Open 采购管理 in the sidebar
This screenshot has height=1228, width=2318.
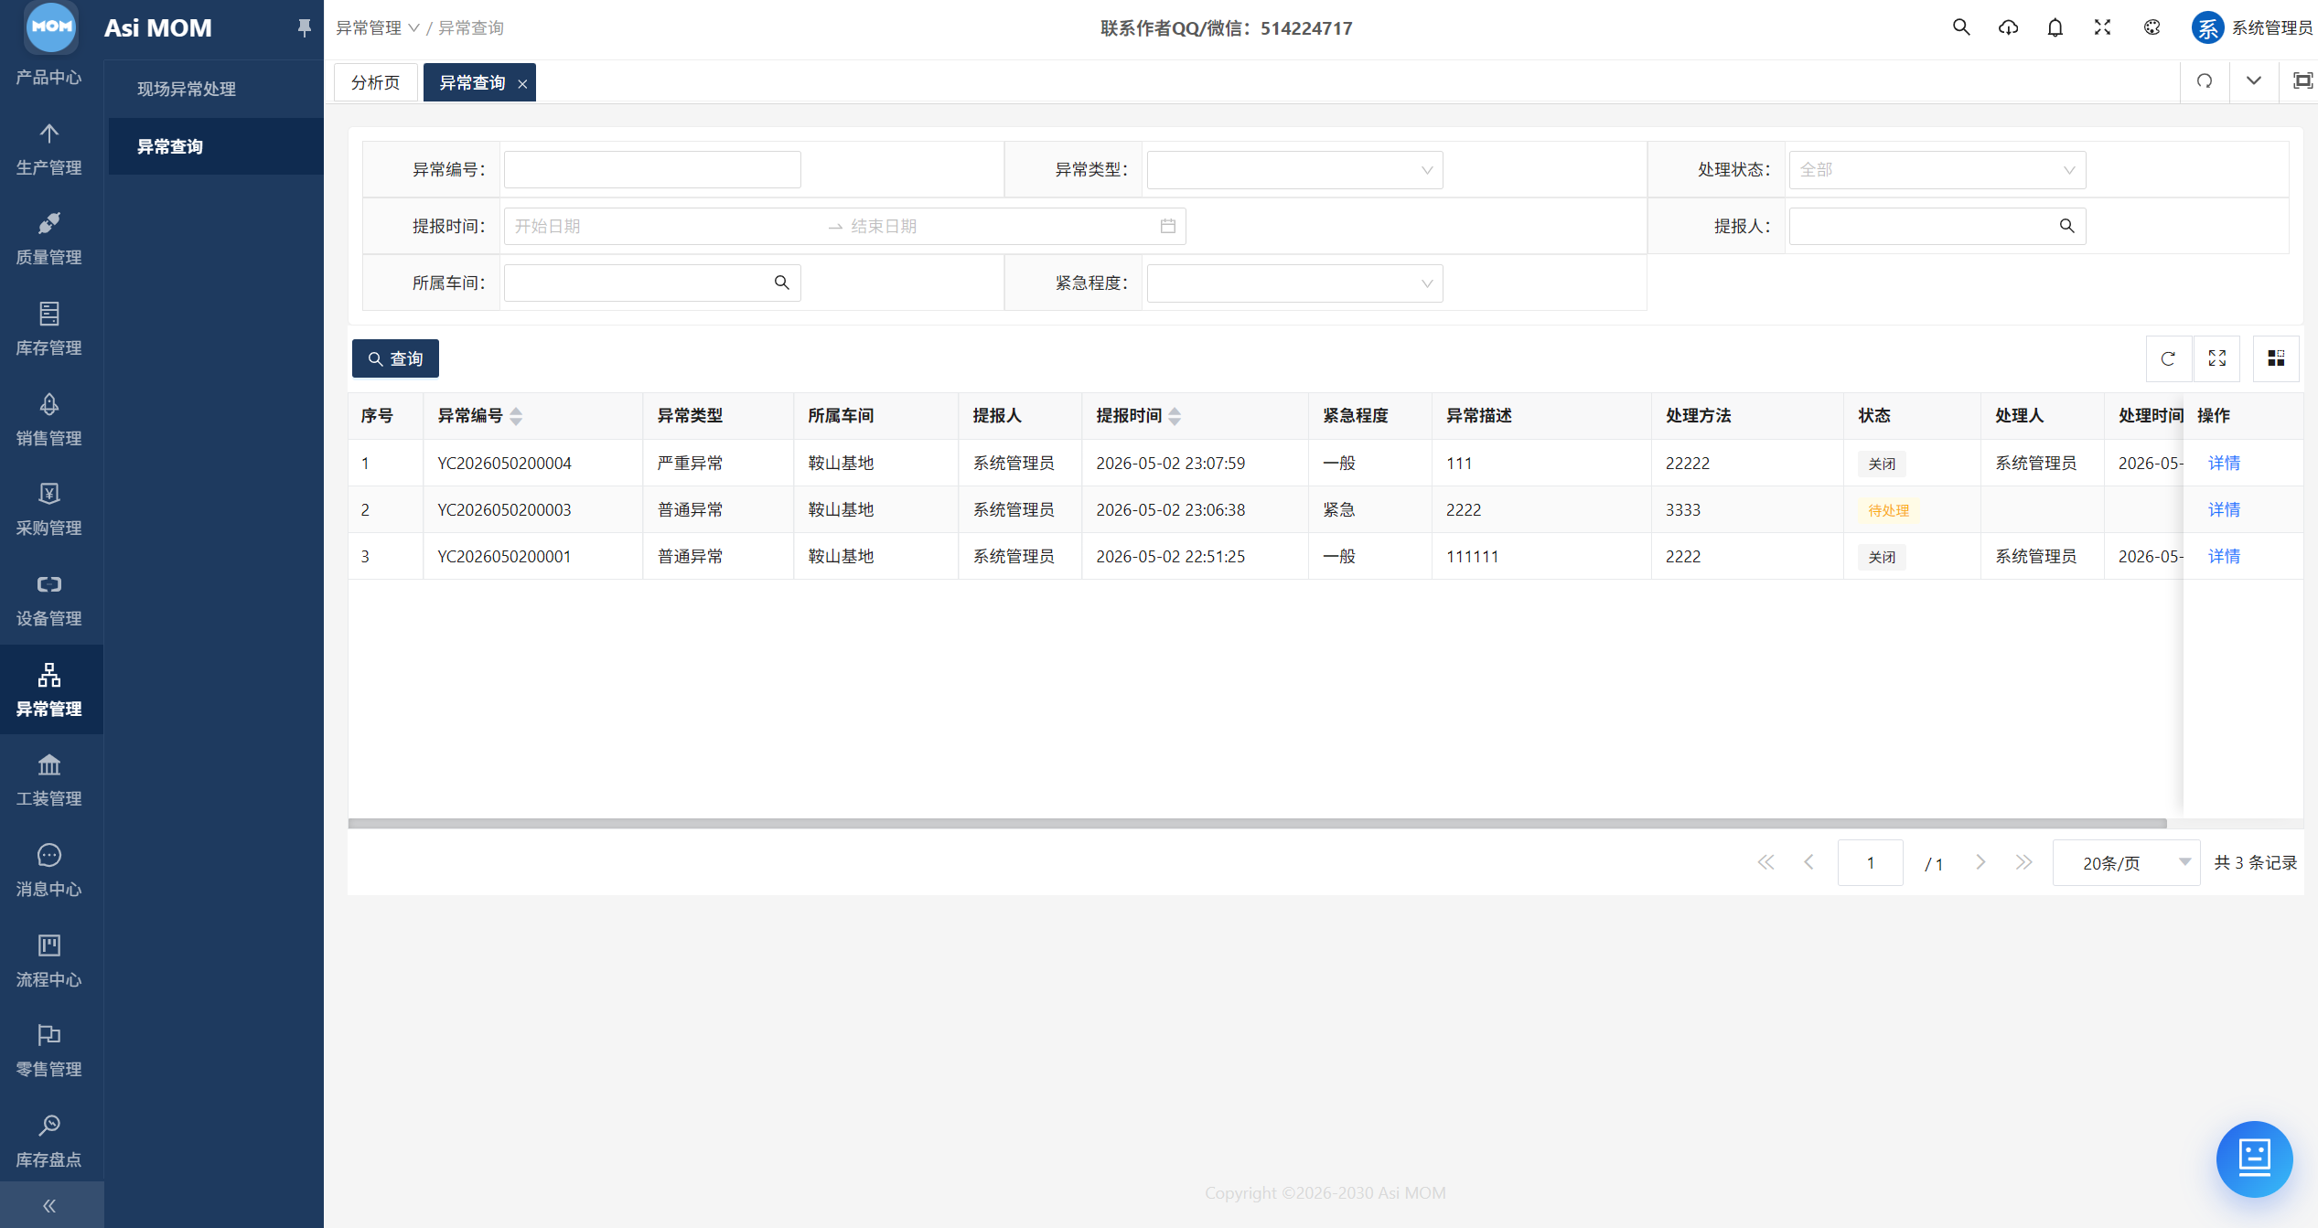pos(49,509)
